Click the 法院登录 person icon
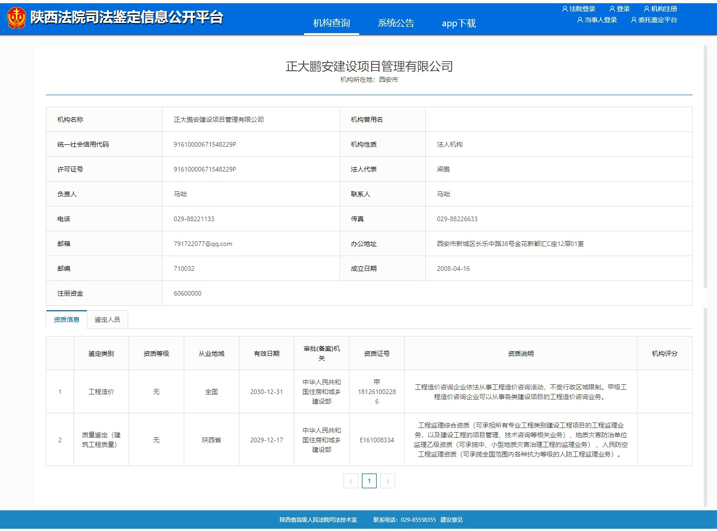 tap(565, 8)
